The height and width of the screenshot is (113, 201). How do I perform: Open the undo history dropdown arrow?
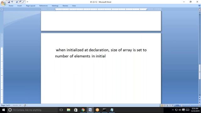click(14, 2)
